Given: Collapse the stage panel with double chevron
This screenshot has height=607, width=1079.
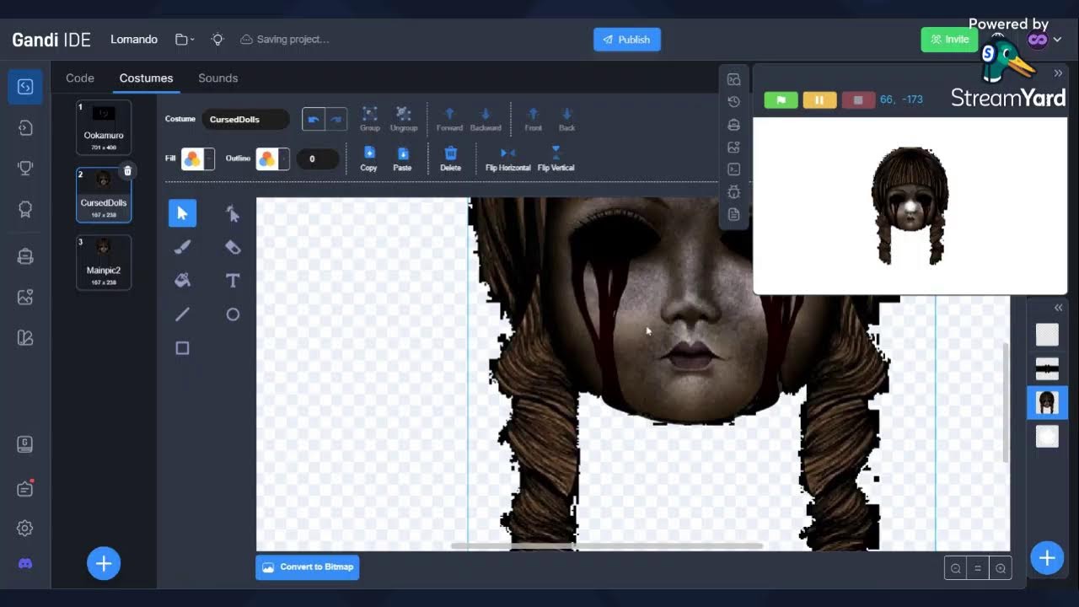Looking at the screenshot, I should click(x=1058, y=73).
